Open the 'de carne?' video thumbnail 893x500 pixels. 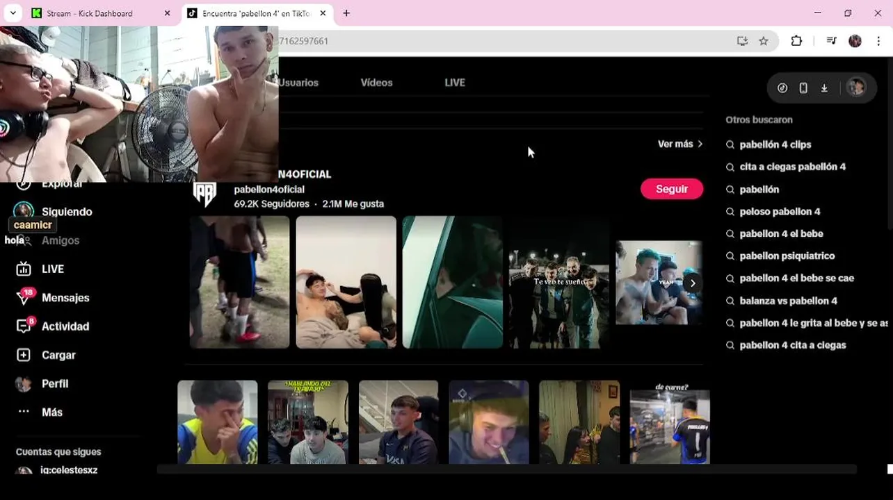click(x=670, y=422)
